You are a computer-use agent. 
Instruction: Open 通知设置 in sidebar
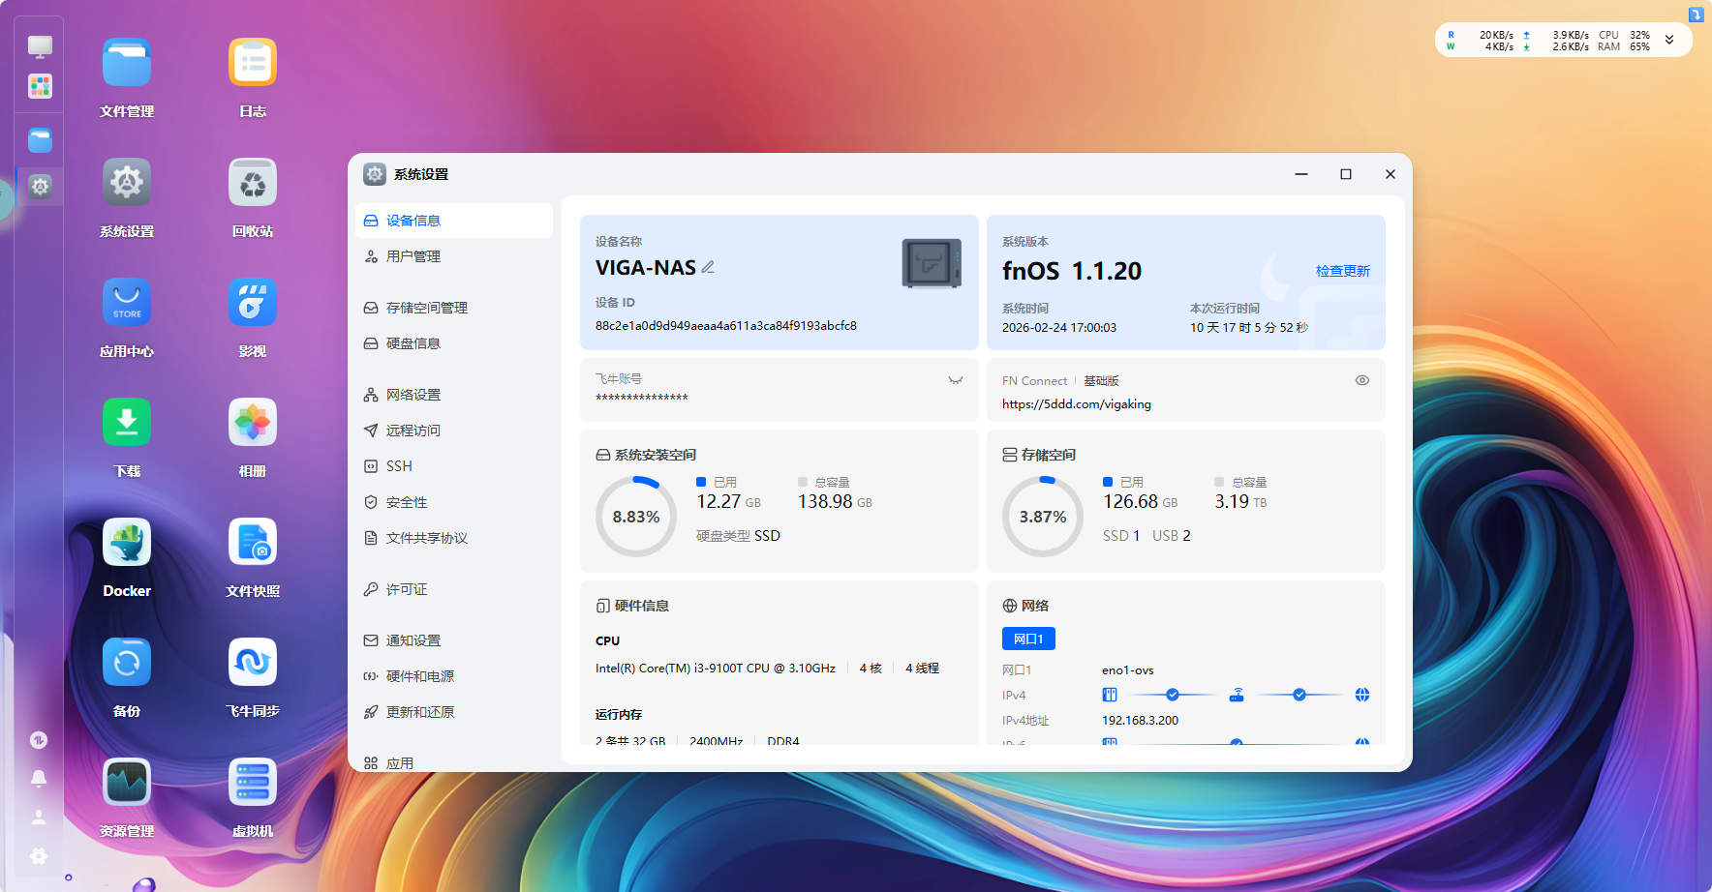point(454,640)
